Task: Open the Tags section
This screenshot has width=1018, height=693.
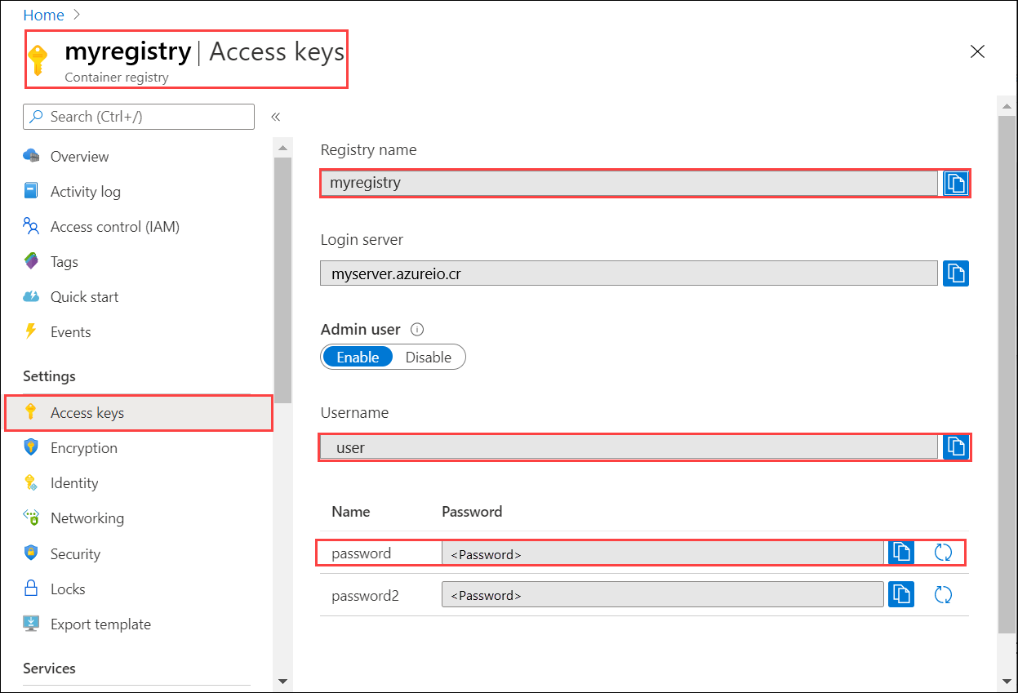Action: pyautogui.click(x=64, y=261)
